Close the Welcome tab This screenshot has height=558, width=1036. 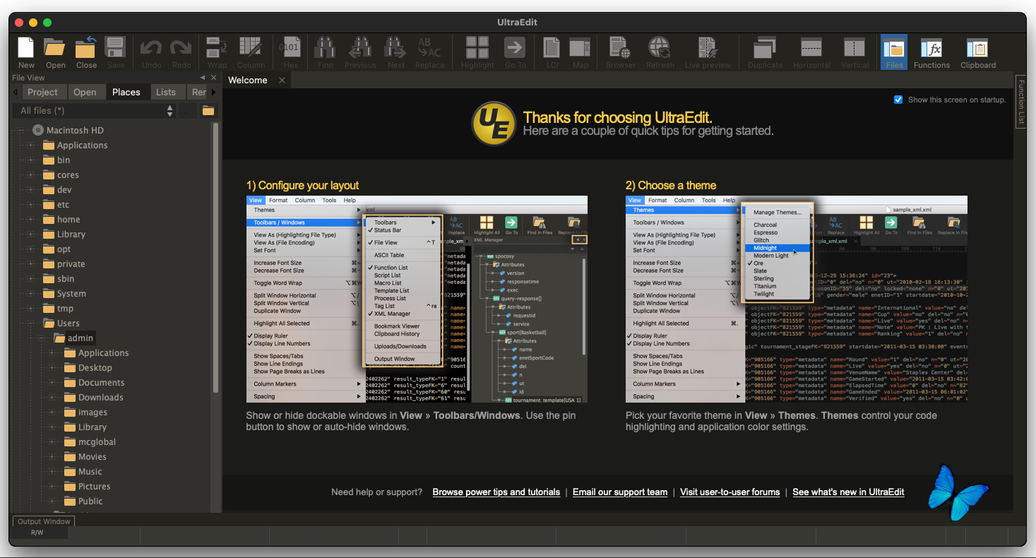click(282, 81)
